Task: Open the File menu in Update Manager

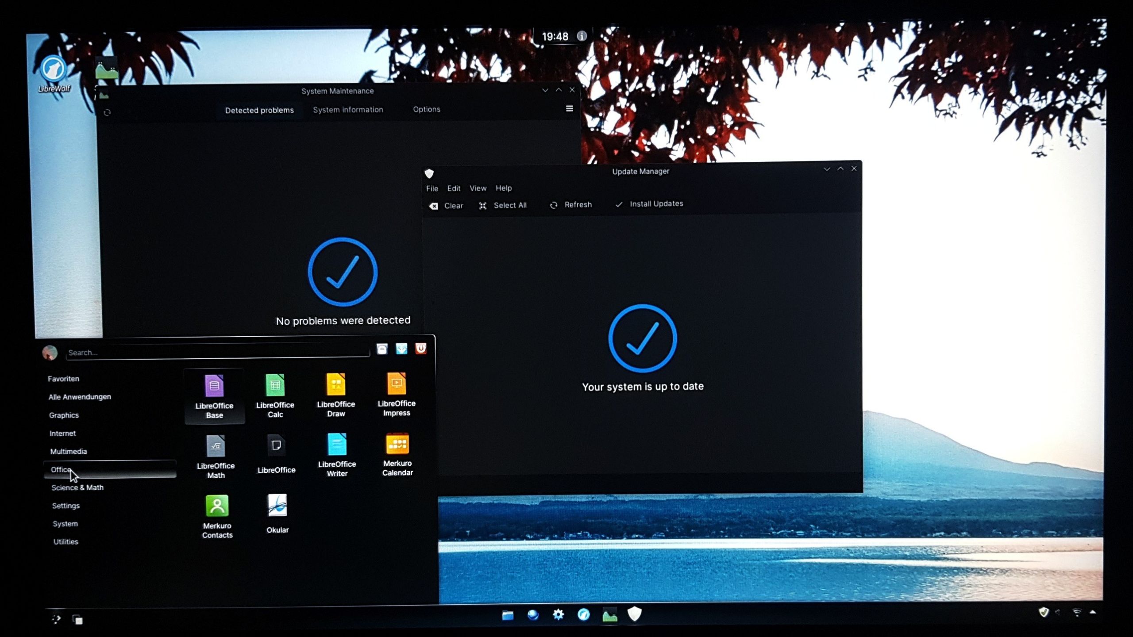Action: click(x=432, y=189)
